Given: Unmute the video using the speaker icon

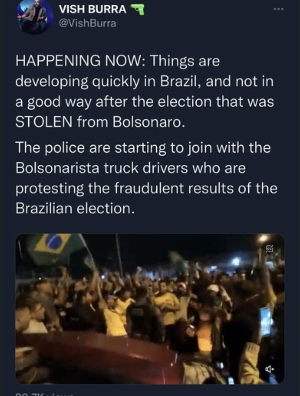Looking at the screenshot, I should tap(269, 369).
